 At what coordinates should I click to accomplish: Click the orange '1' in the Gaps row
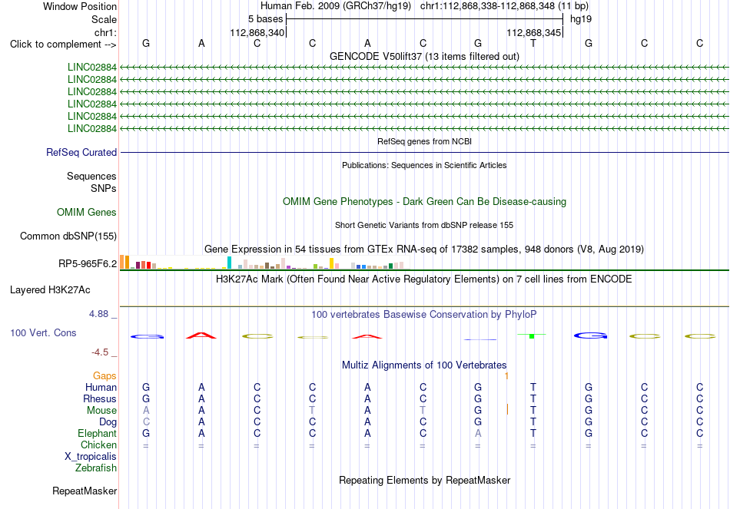(x=507, y=375)
